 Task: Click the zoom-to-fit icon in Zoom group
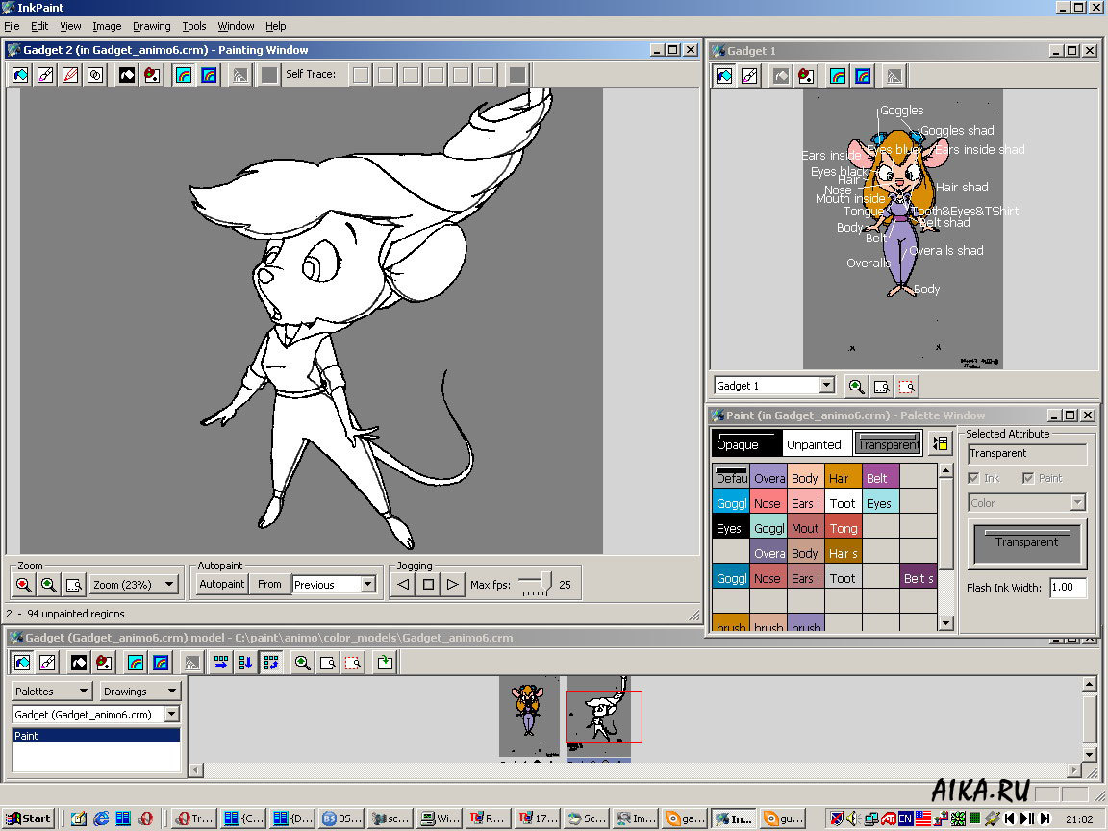click(x=73, y=585)
